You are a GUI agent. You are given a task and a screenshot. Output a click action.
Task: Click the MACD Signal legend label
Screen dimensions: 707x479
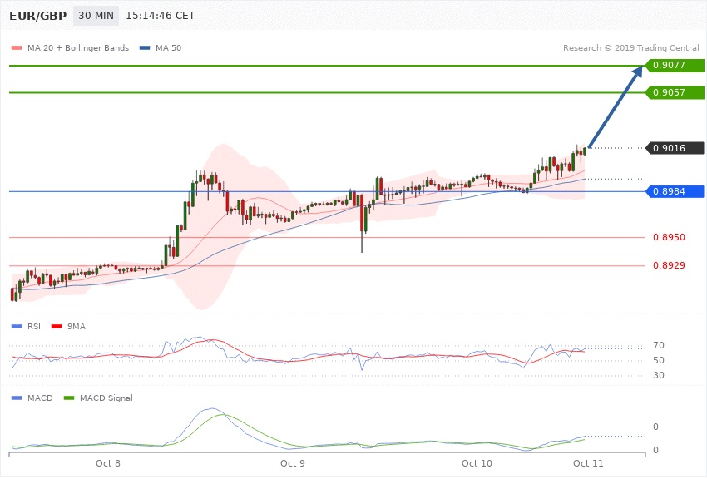tap(106, 398)
